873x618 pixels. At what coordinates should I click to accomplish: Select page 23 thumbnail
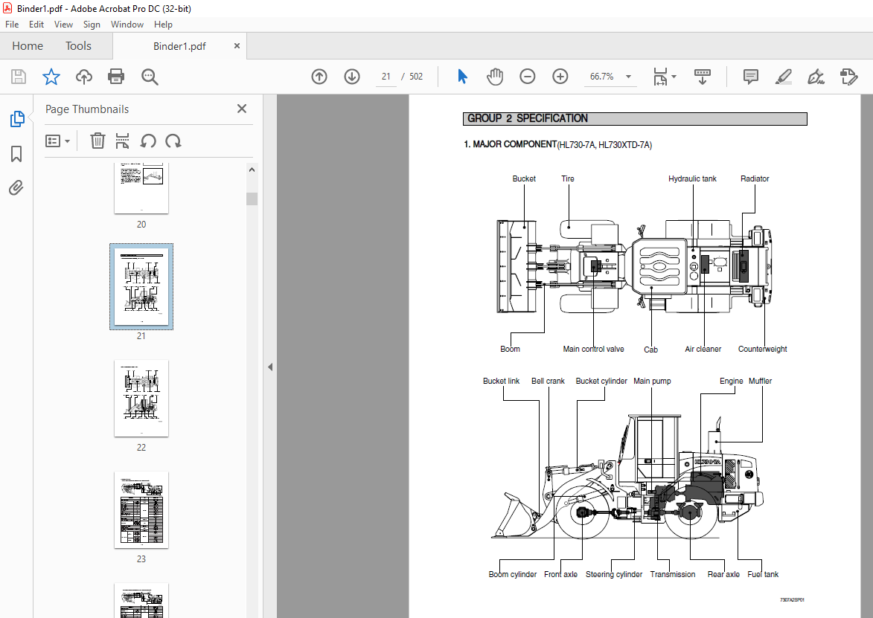(141, 510)
